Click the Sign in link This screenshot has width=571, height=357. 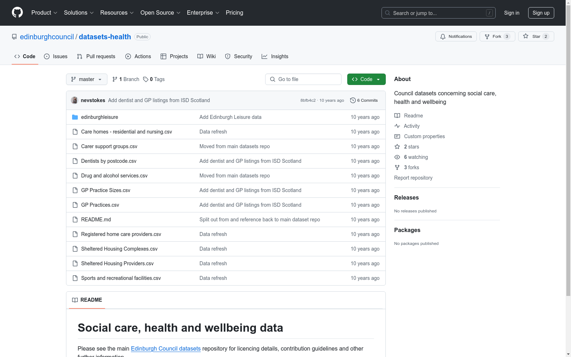coord(512,13)
